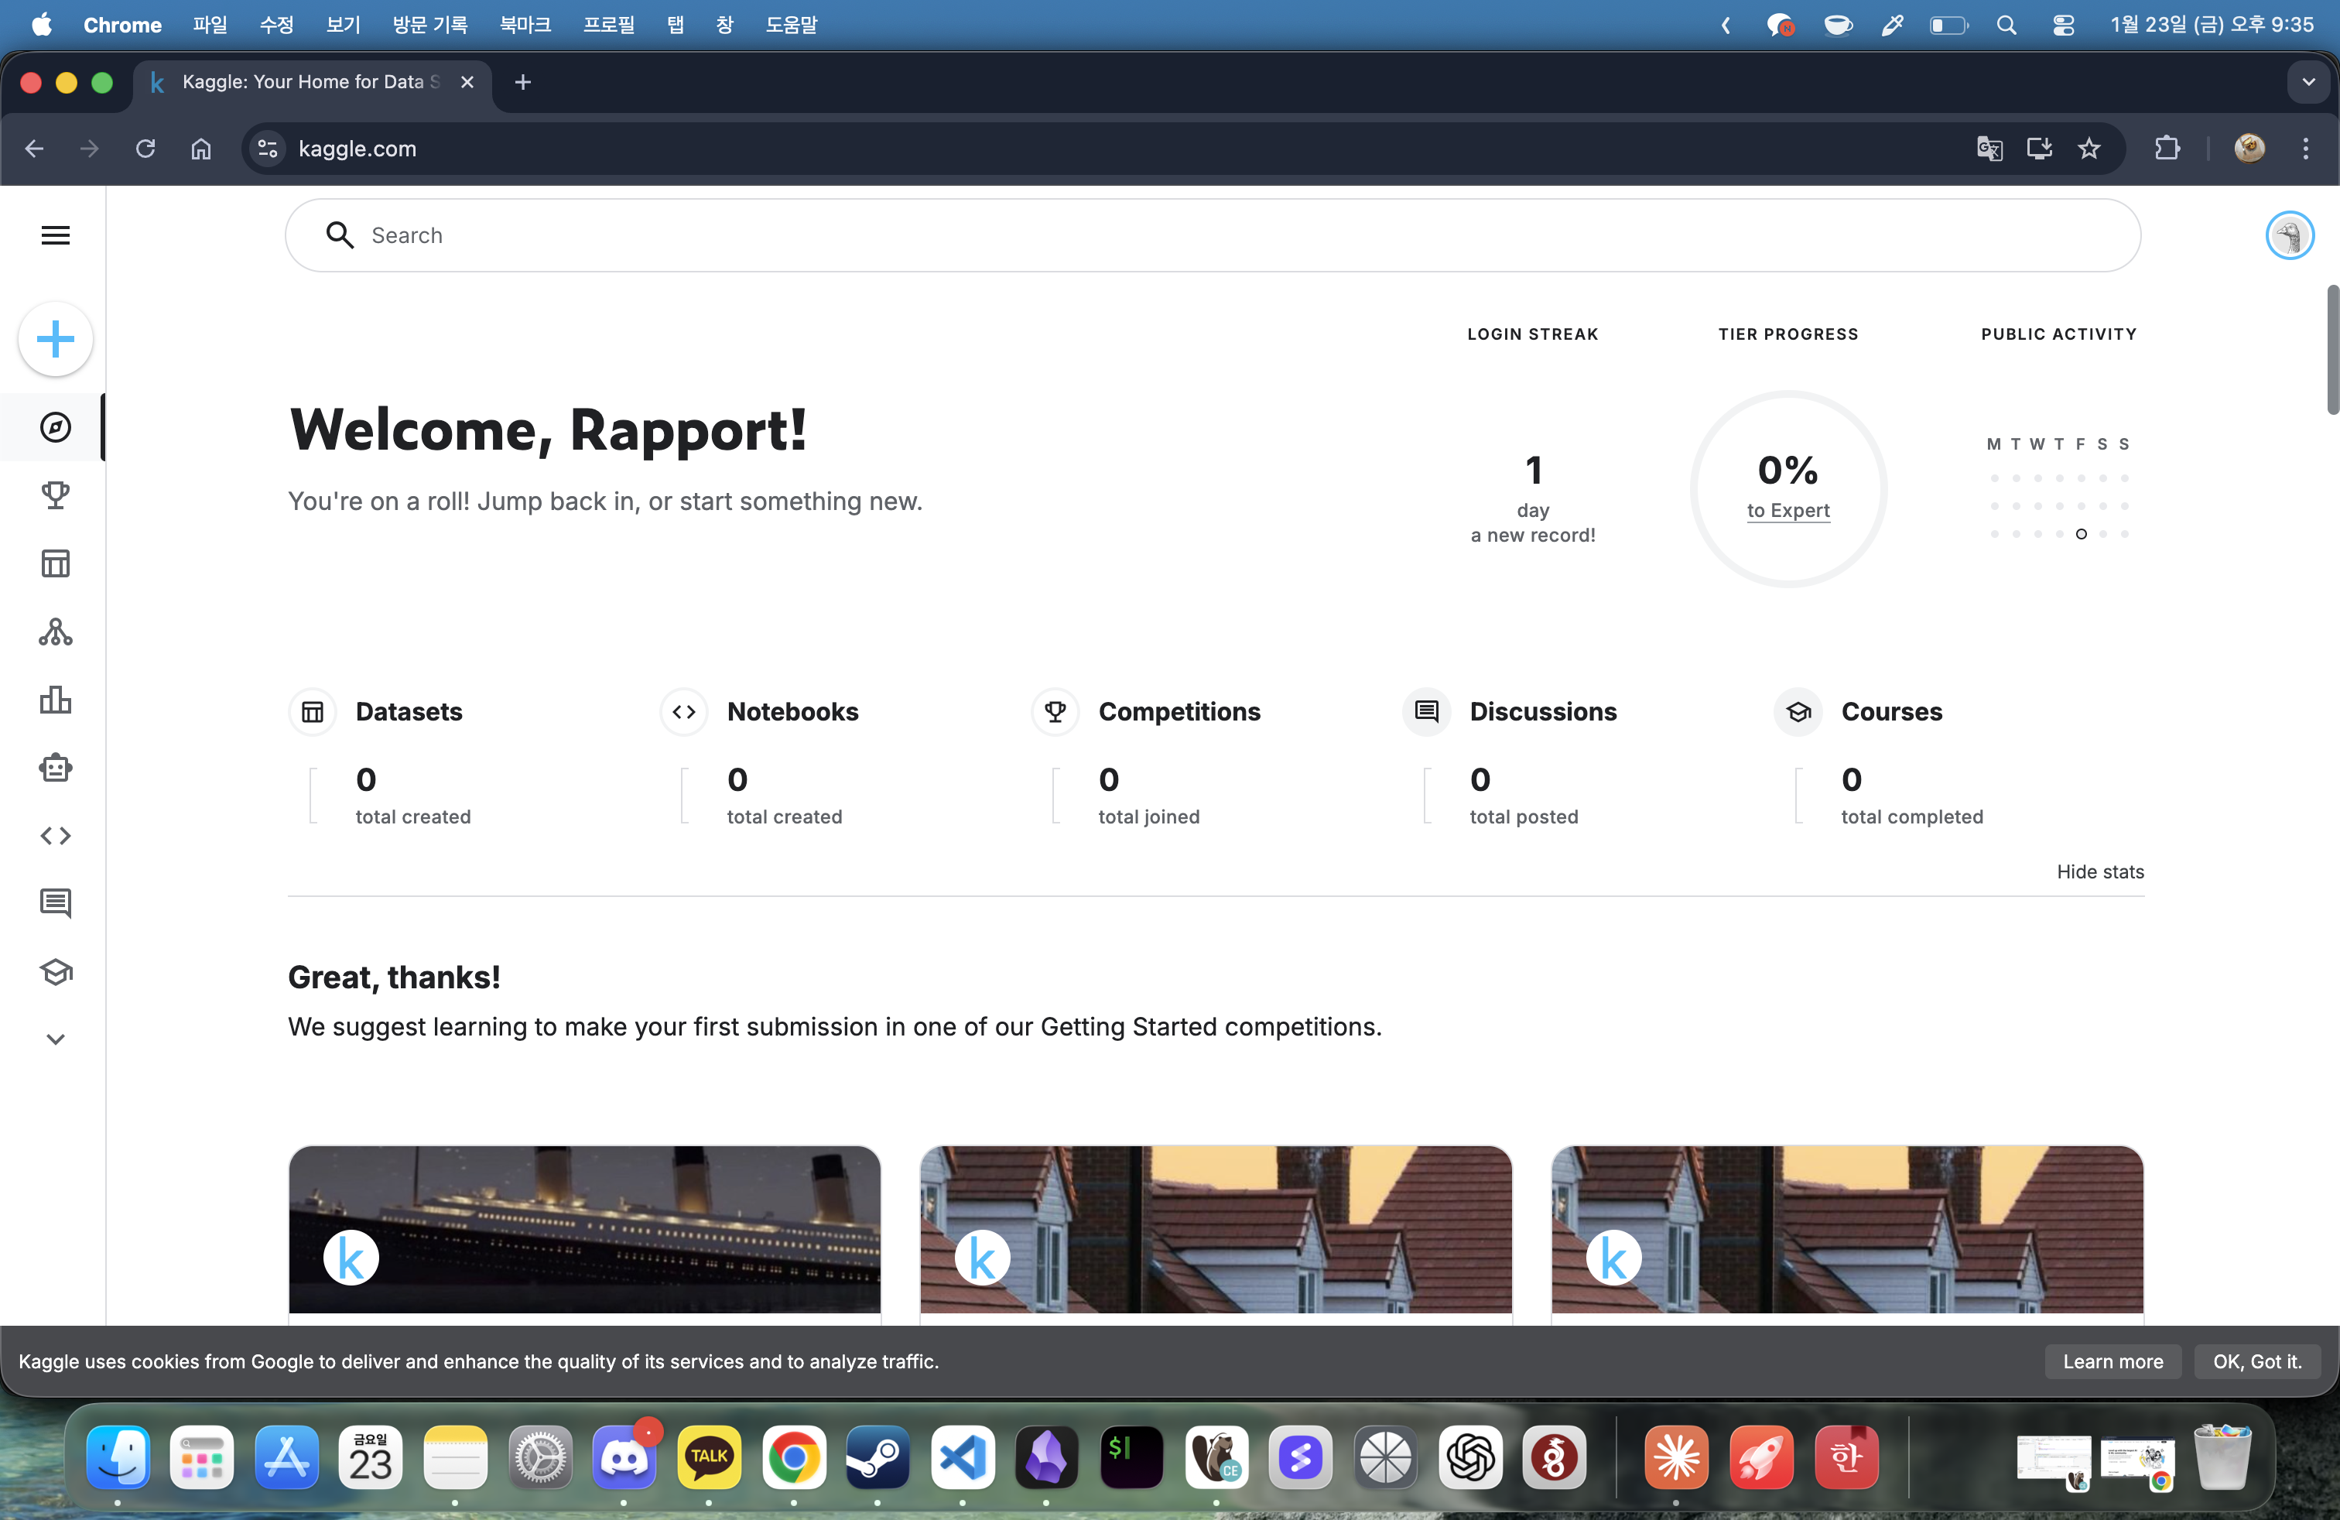Viewport: 2340px width, 1520px height.
Task: Click Hide stats to collapse statistics
Action: (2099, 871)
